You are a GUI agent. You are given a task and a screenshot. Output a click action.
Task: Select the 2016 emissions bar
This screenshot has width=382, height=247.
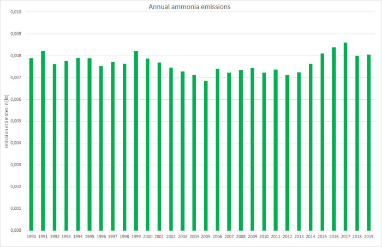(334, 138)
